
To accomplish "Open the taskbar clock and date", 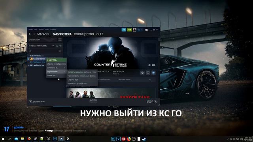I will (x=248, y=139).
